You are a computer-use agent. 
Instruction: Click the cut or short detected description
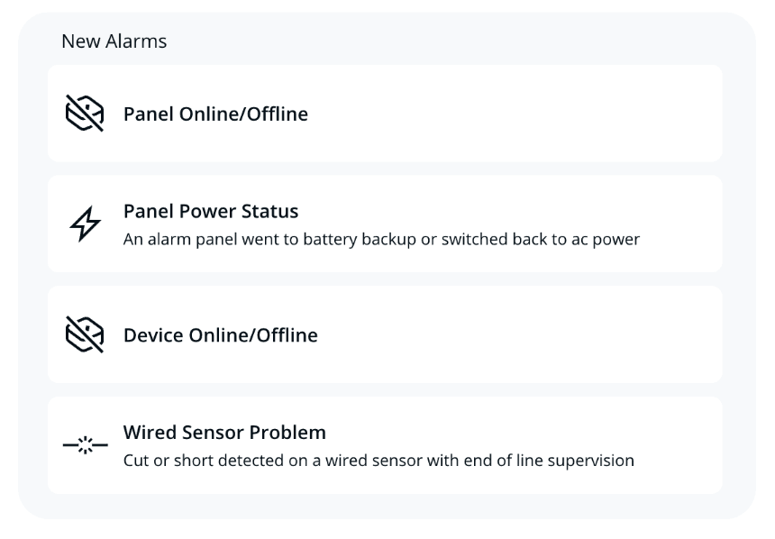click(x=378, y=461)
